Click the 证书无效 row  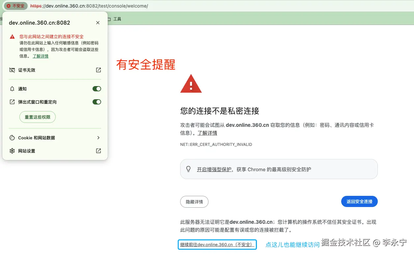pos(55,70)
